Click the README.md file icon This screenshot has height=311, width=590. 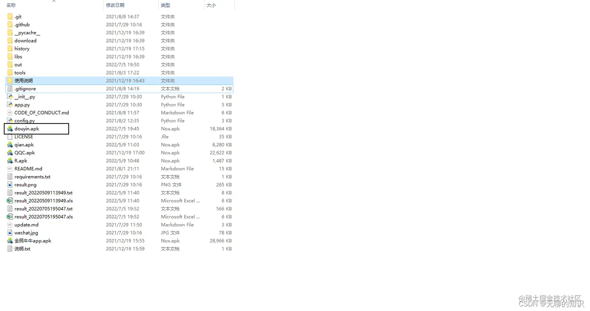10,169
